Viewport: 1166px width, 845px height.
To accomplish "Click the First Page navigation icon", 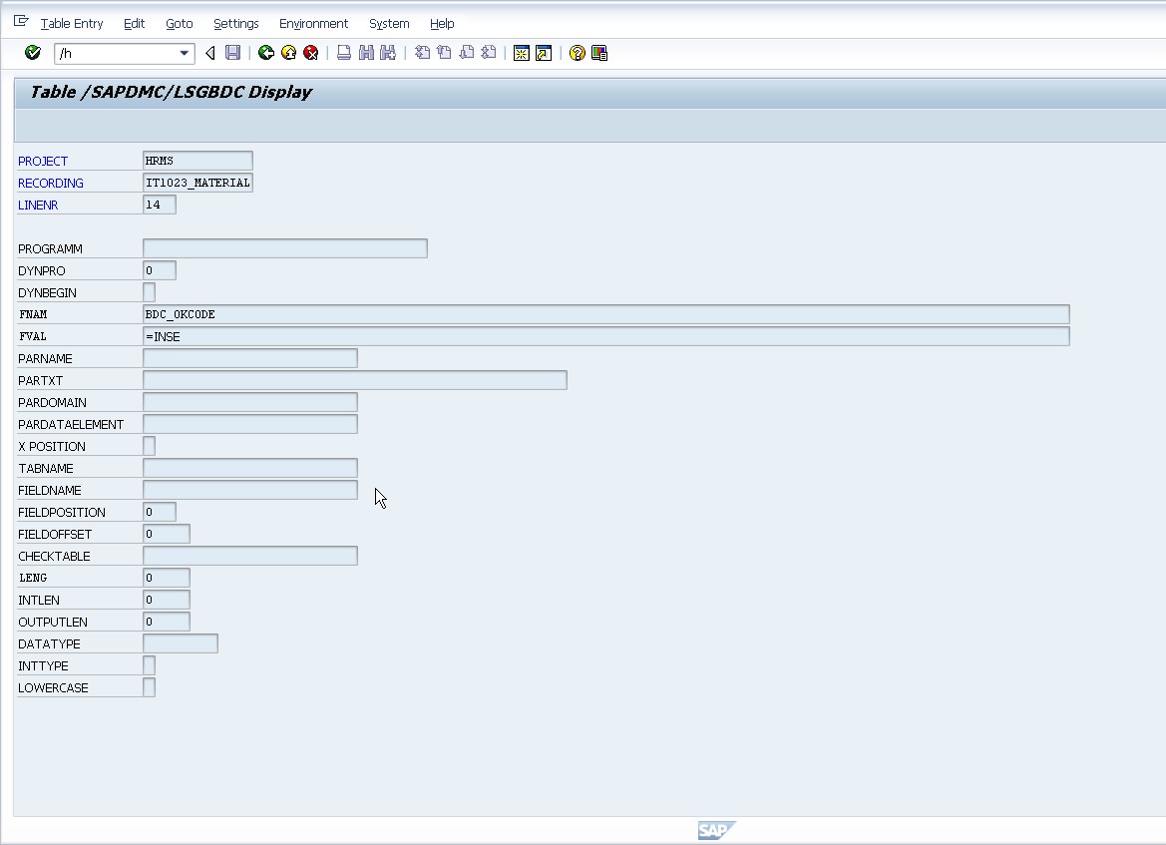I will click(420, 53).
